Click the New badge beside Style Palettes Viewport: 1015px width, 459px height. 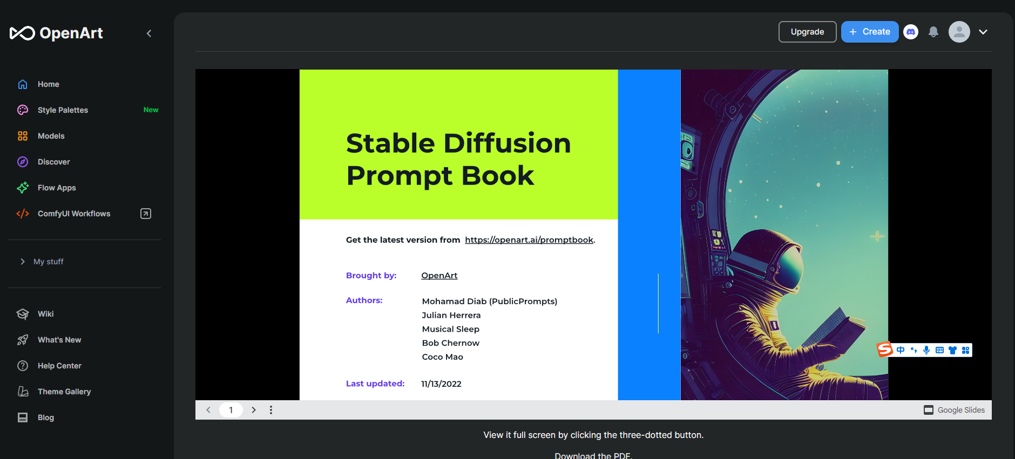pyautogui.click(x=151, y=109)
